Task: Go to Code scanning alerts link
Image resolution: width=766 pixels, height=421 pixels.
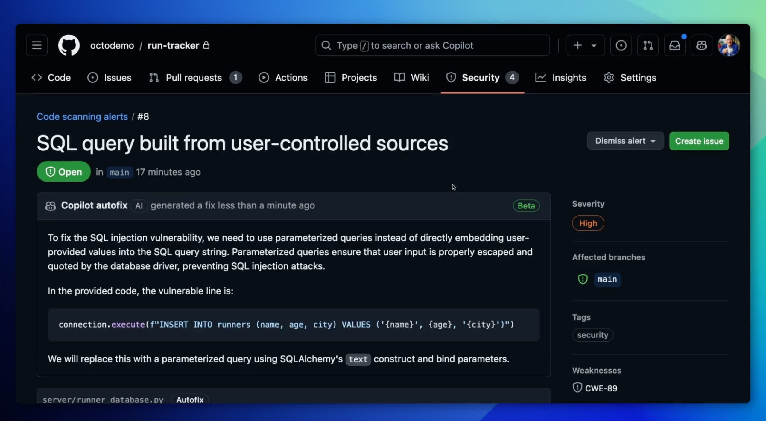Action: click(x=82, y=116)
